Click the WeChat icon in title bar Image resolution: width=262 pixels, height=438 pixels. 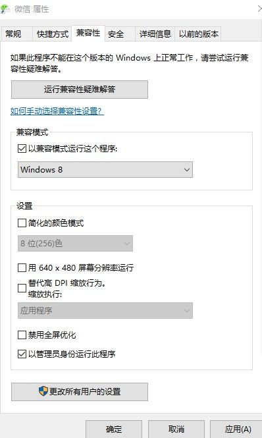click(x=5, y=9)
